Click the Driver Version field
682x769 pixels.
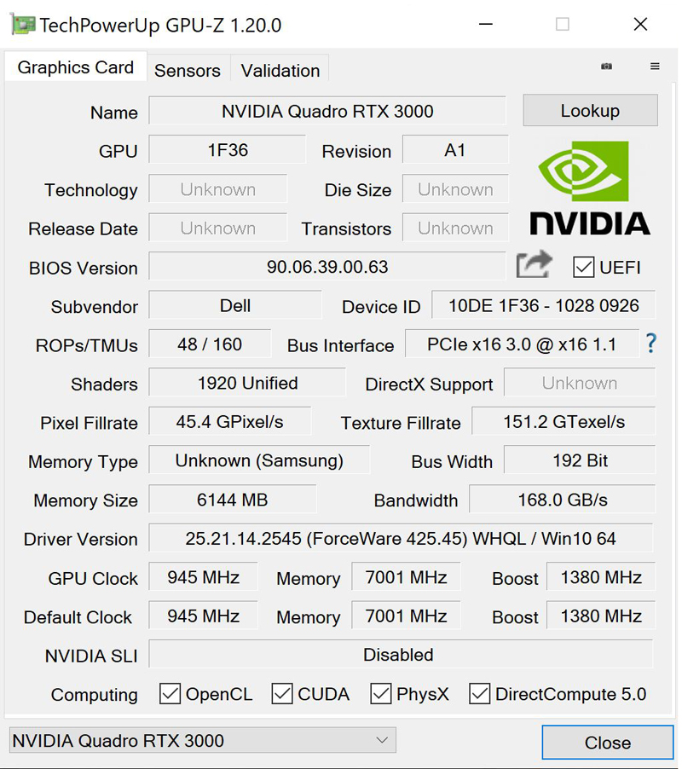click(x=401, y=539)
